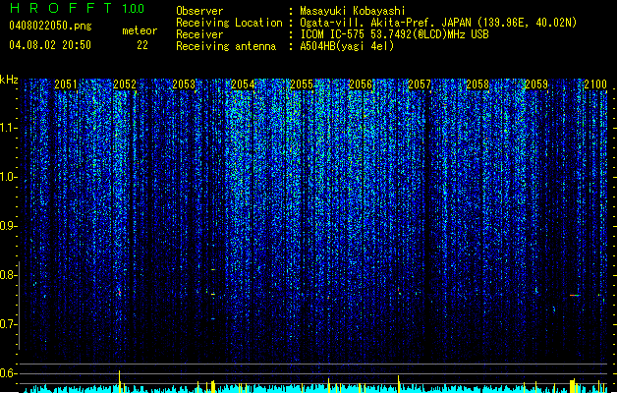Click time marker 2056
The image size is (618, 393).
(361, 84)
